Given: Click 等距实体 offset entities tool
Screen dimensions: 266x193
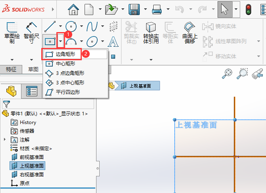Looking at the screenshot, I should tap(170, 32).
